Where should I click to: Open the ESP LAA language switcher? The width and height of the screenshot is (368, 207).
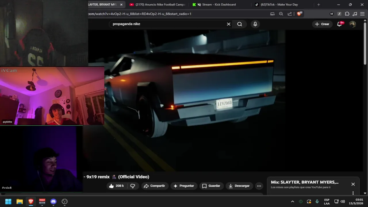coord(327,202)
